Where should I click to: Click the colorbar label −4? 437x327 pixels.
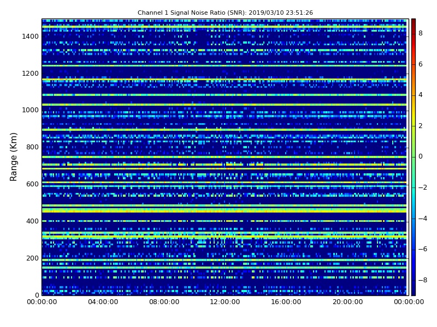[422, 219]
